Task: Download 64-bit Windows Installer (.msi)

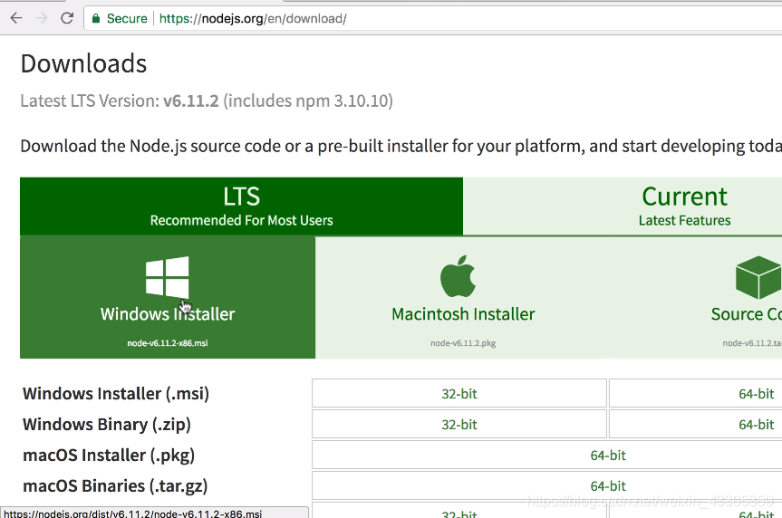Action: (x=696, y=393)
